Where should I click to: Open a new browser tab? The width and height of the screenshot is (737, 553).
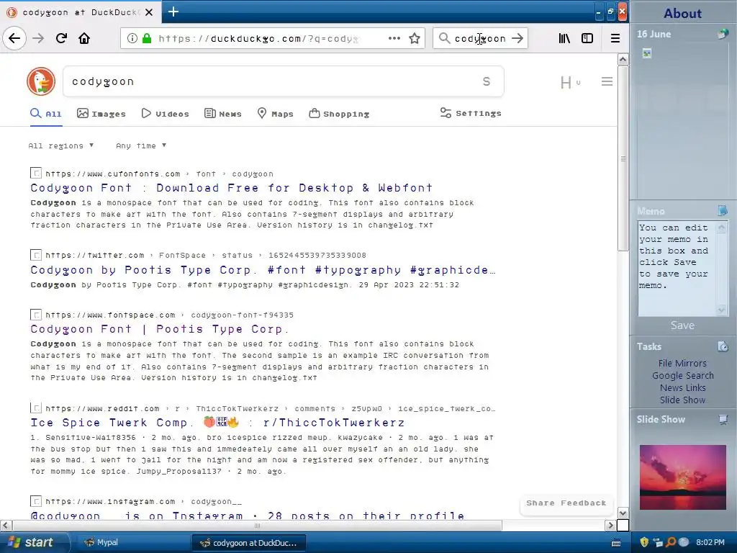click(x=173, y=12)
